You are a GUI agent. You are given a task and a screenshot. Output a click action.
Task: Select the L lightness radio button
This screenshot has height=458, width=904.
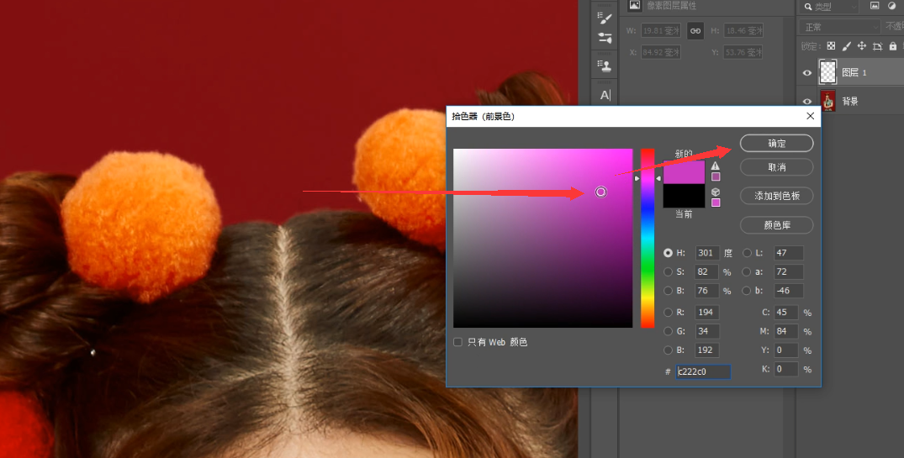point(747,253)
